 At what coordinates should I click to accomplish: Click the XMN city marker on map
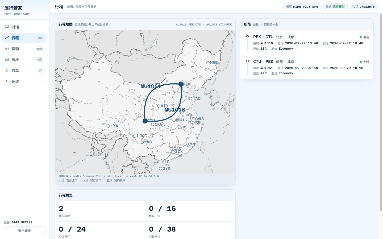(x=185, y=144)
